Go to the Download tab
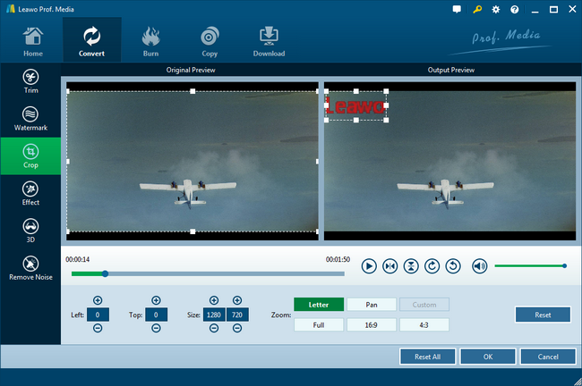The image size is (582, 386). click(269, 40)
